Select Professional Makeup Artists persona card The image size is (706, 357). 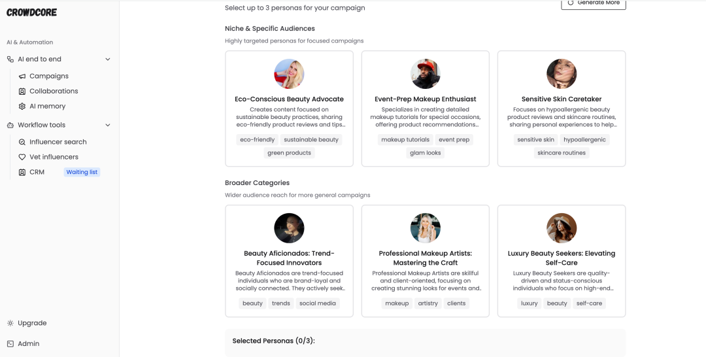[x=426, y=261]
